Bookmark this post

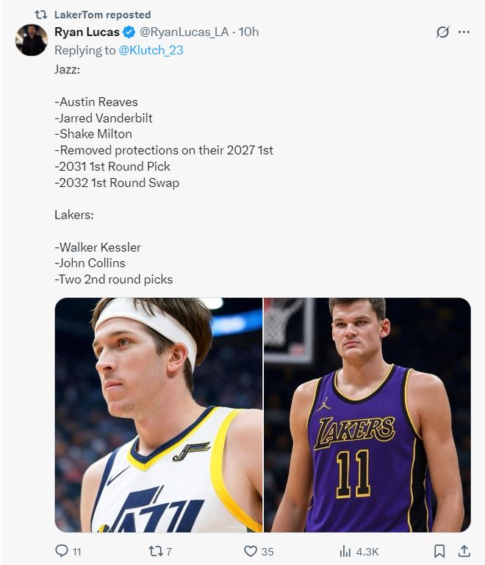439,550
